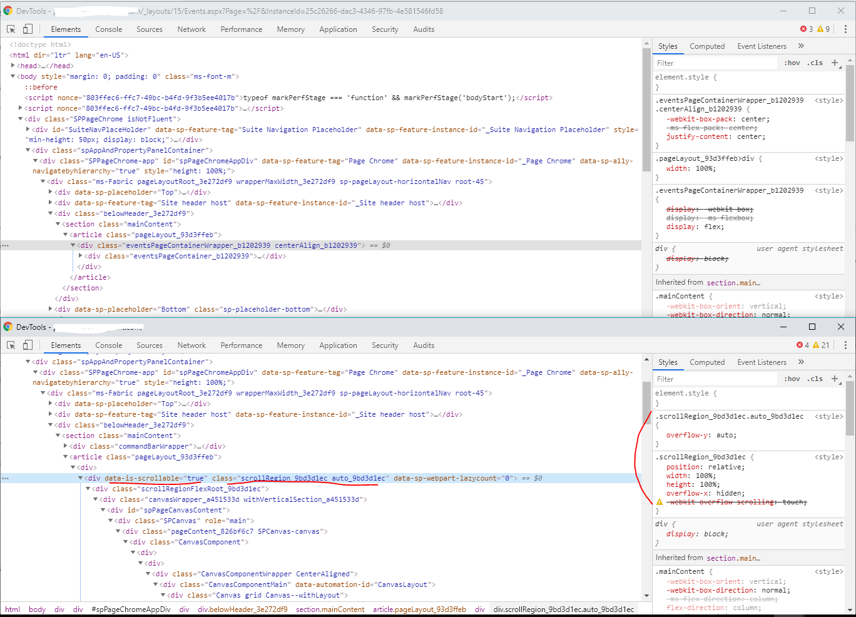Expand the head element in top DOM tree
The height and width of the screenshot is (617, 856).
click(13, 65)
